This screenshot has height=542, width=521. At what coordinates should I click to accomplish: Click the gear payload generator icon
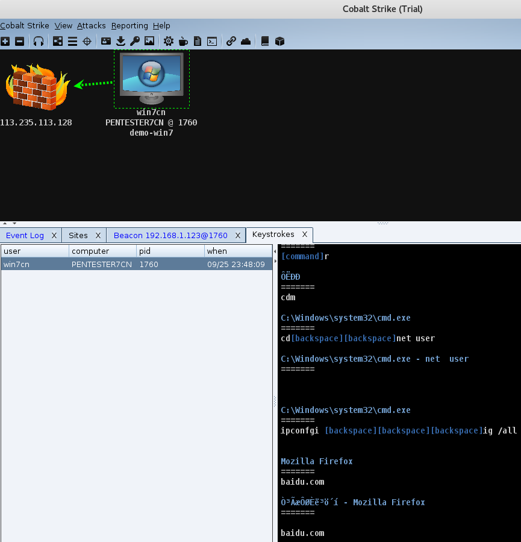coord(169,42)
